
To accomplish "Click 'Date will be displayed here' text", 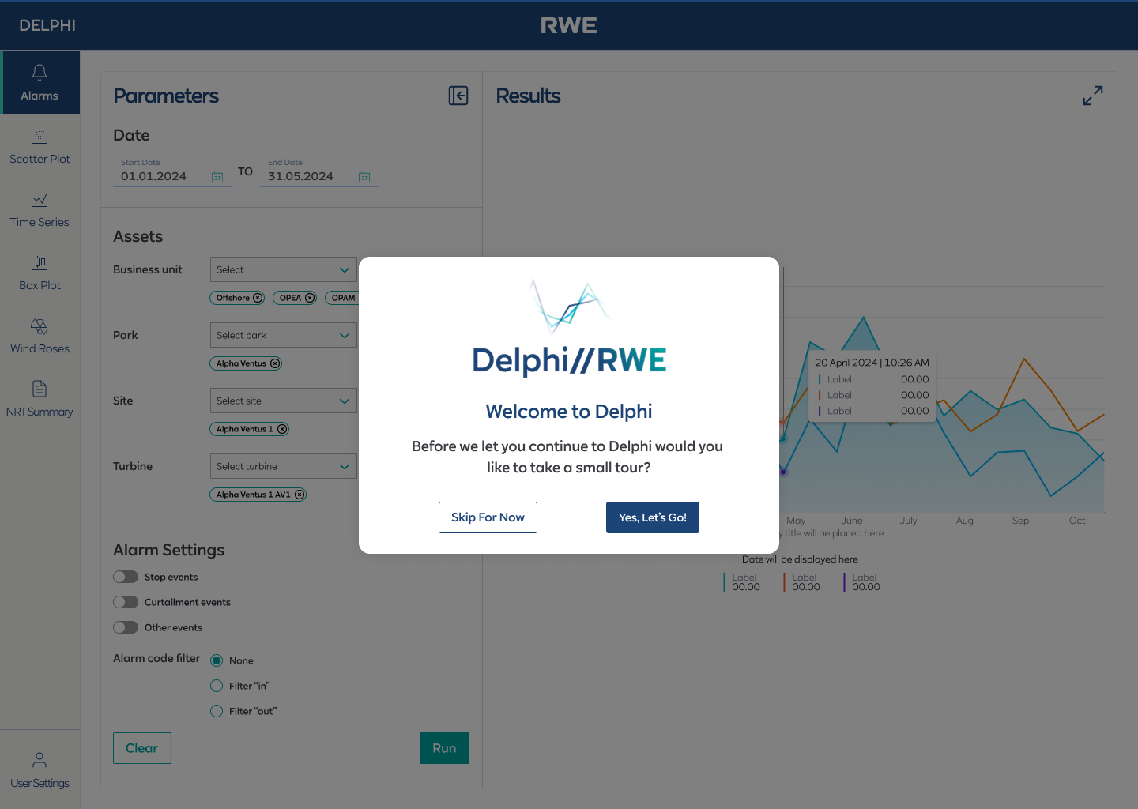I will 800,559.
